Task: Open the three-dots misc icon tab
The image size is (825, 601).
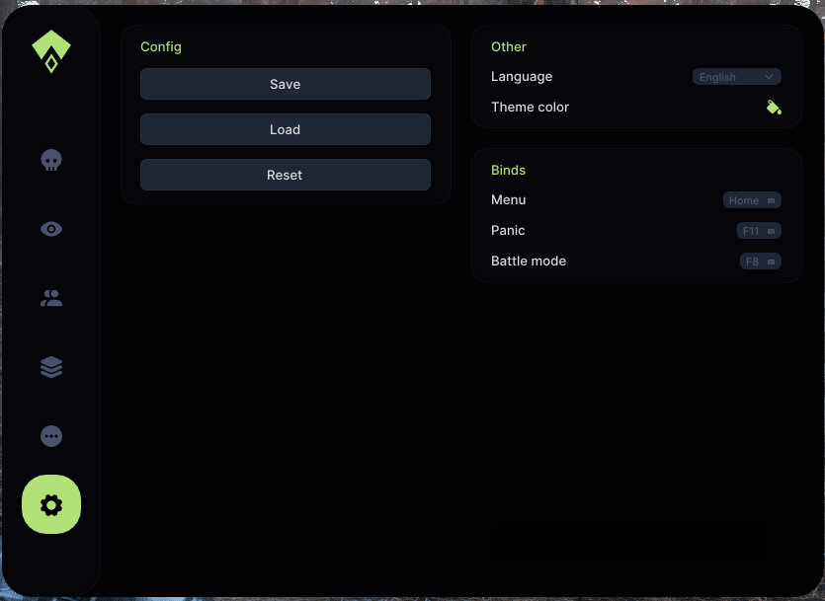Action: pyautogui.click(x=51, y=436)
